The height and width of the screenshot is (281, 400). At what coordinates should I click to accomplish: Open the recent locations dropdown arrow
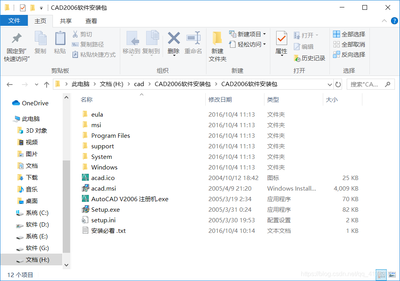click(x=36, y=85)
